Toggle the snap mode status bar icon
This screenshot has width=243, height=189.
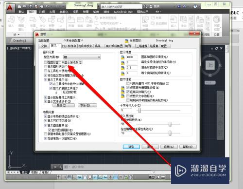[x=64, y=177]
